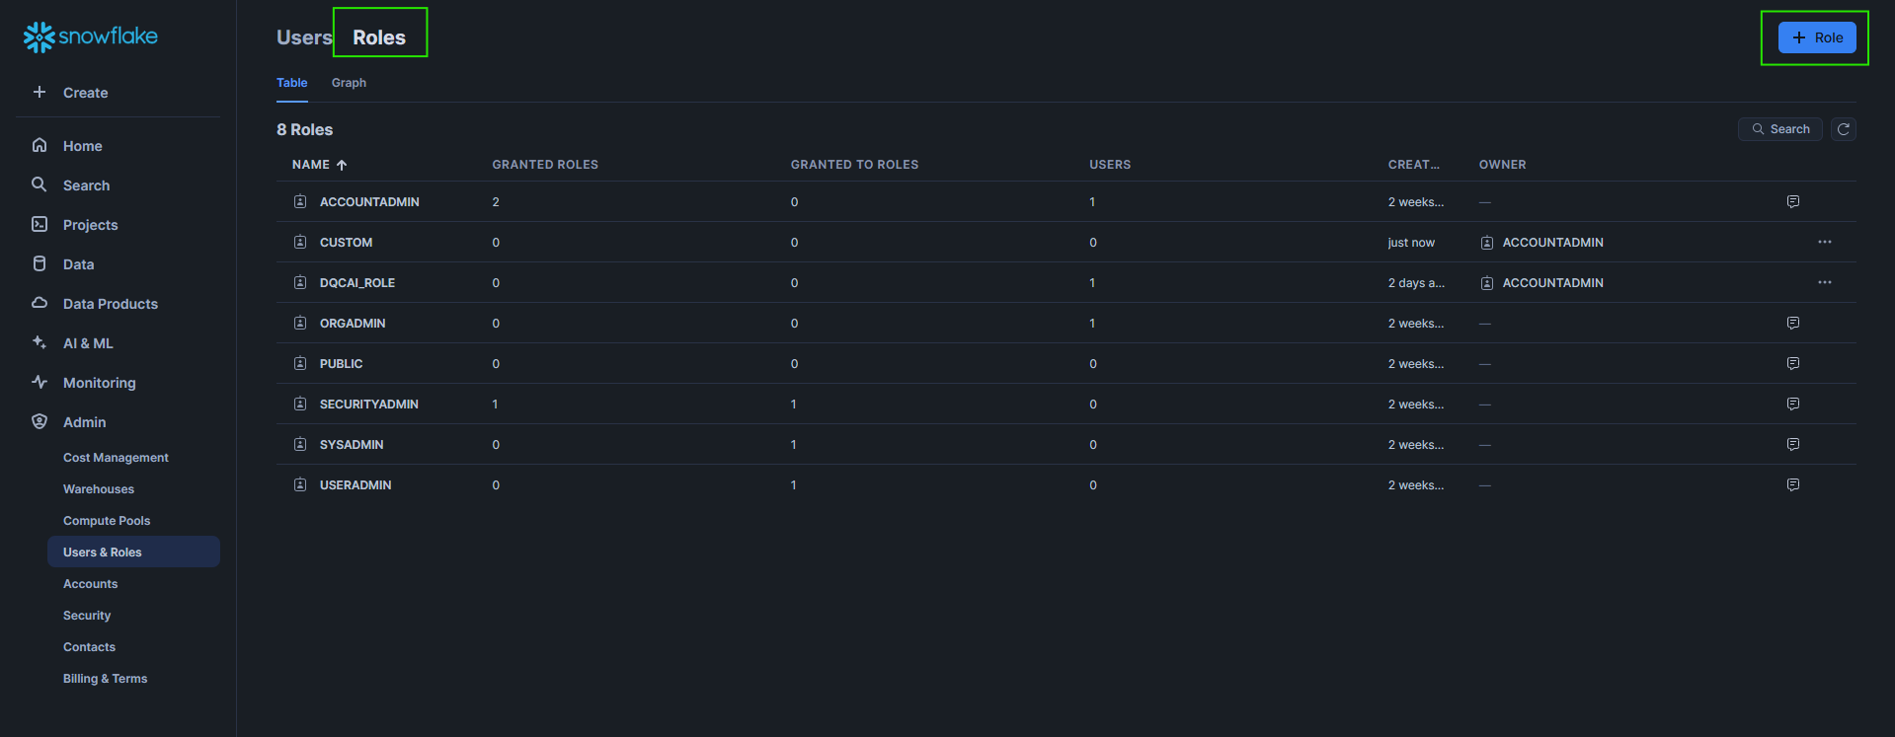Viewport: 1895px width, 737px height.
Task: Collapse the Admin section in sidebar
Action: (x=85, y=422)
